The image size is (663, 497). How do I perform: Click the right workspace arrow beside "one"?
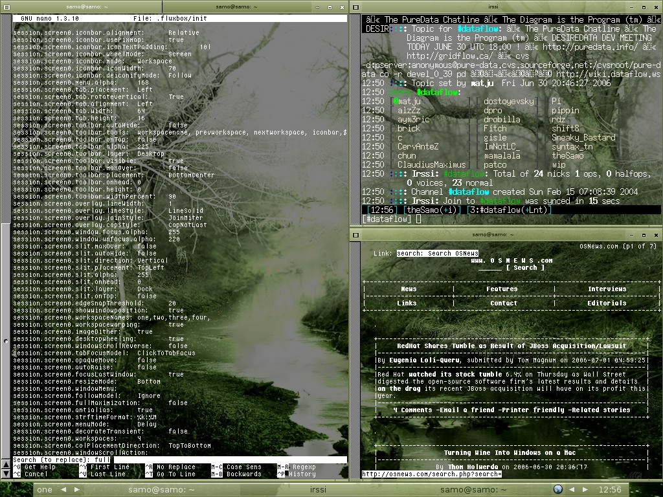click(76, 490)
